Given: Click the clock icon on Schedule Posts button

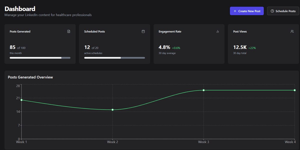Looking at the screenshot, I should point(272,11).
